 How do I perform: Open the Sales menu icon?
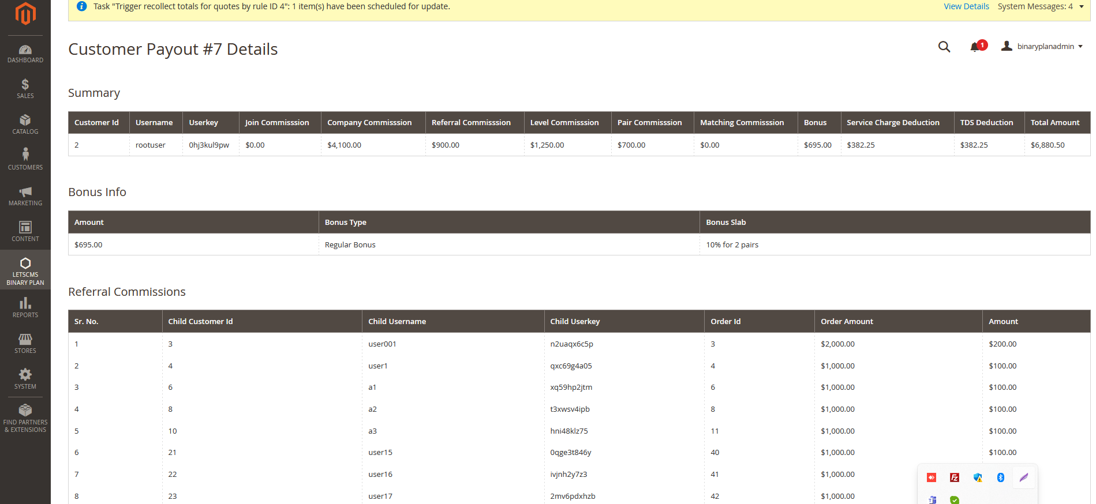pos(25,89)
